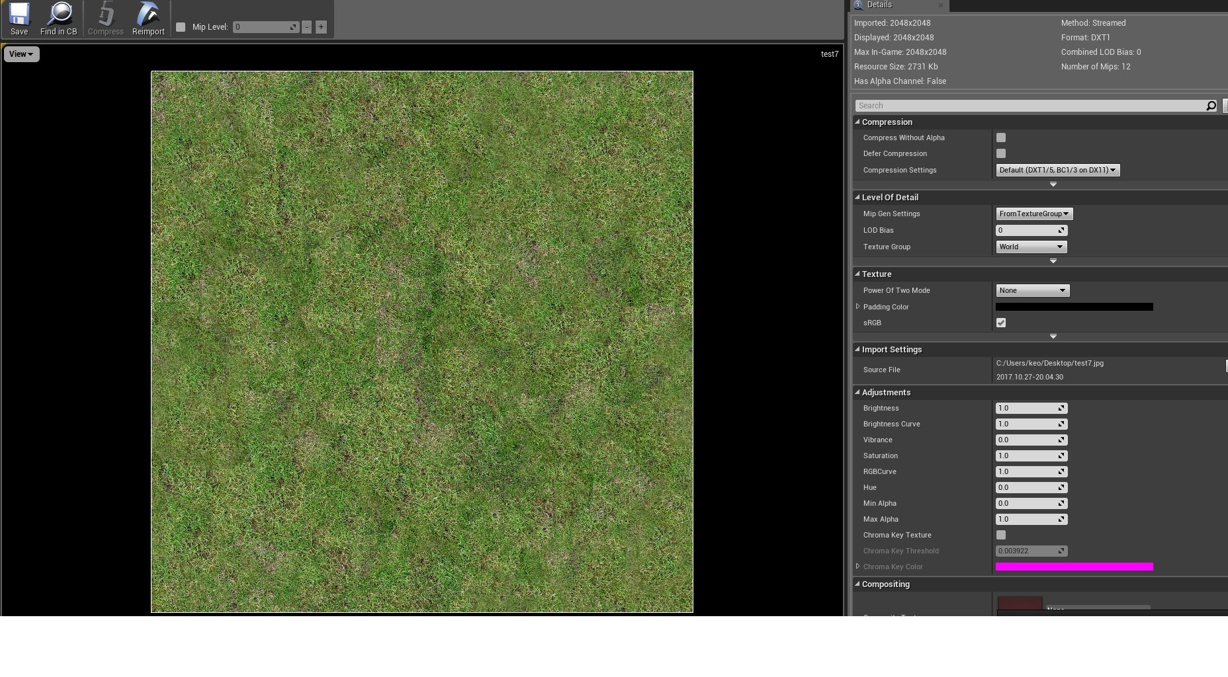Enable Chroma Key Texture checkbox
The height and width of the screenshot is (677, 1228).
[1001, 535]
